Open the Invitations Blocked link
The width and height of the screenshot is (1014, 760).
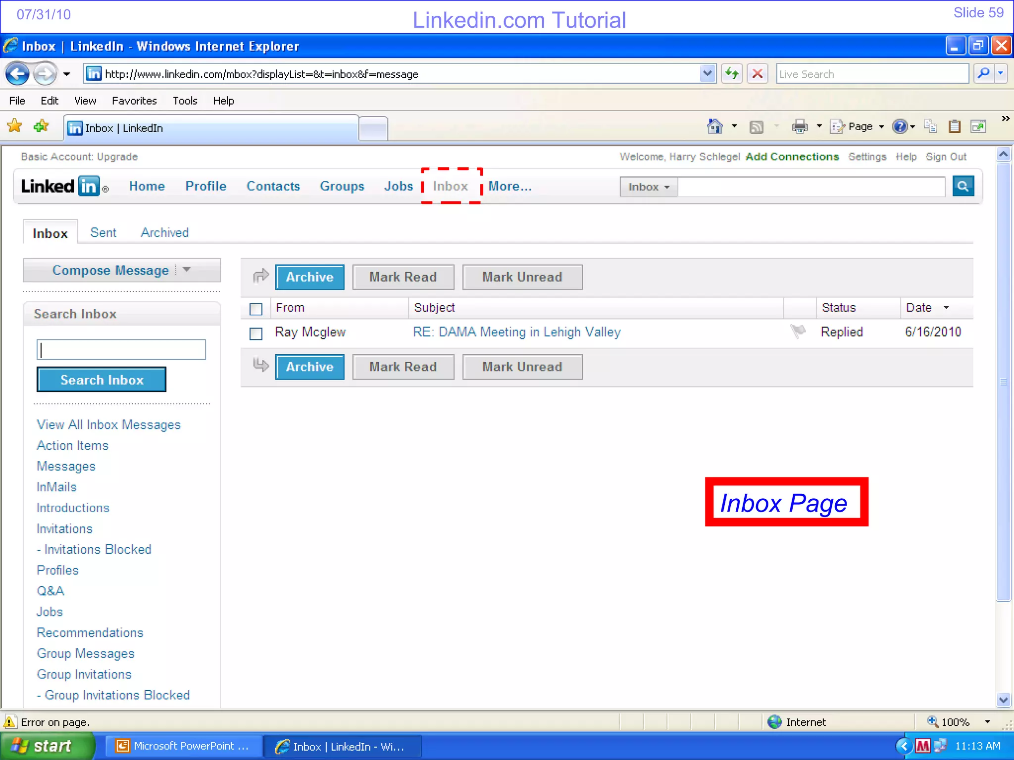98,549
